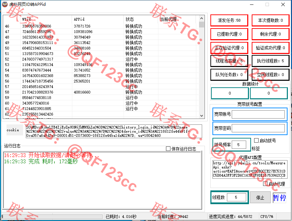Click the 队列任务数: 0 box

[x=229, y=75]
